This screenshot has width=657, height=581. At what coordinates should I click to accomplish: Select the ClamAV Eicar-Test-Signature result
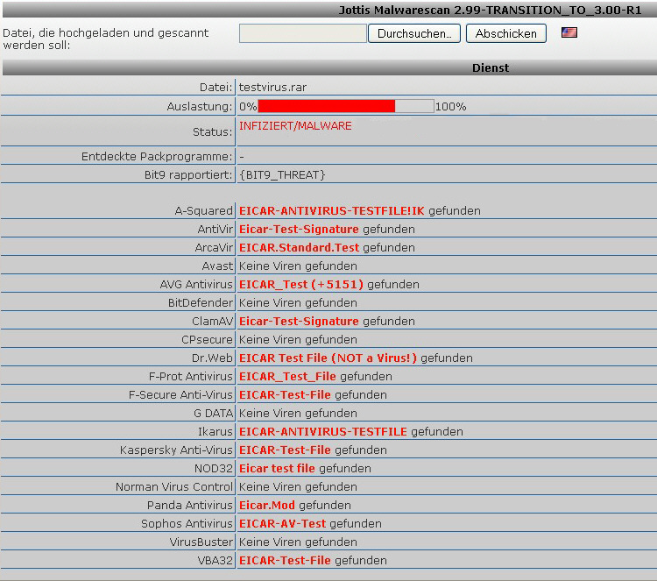coord(299,322)
